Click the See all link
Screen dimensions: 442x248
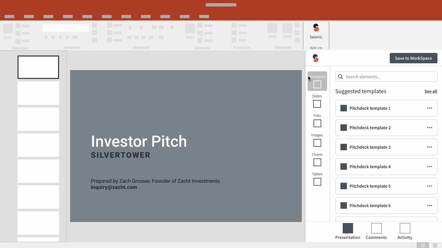tap(431, 92)
